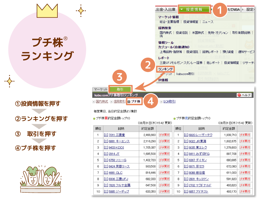Screen dimensions: 263x201
Task: Open 取引制限銘柄 under 銘柄検索
Action: coord(241,33)
